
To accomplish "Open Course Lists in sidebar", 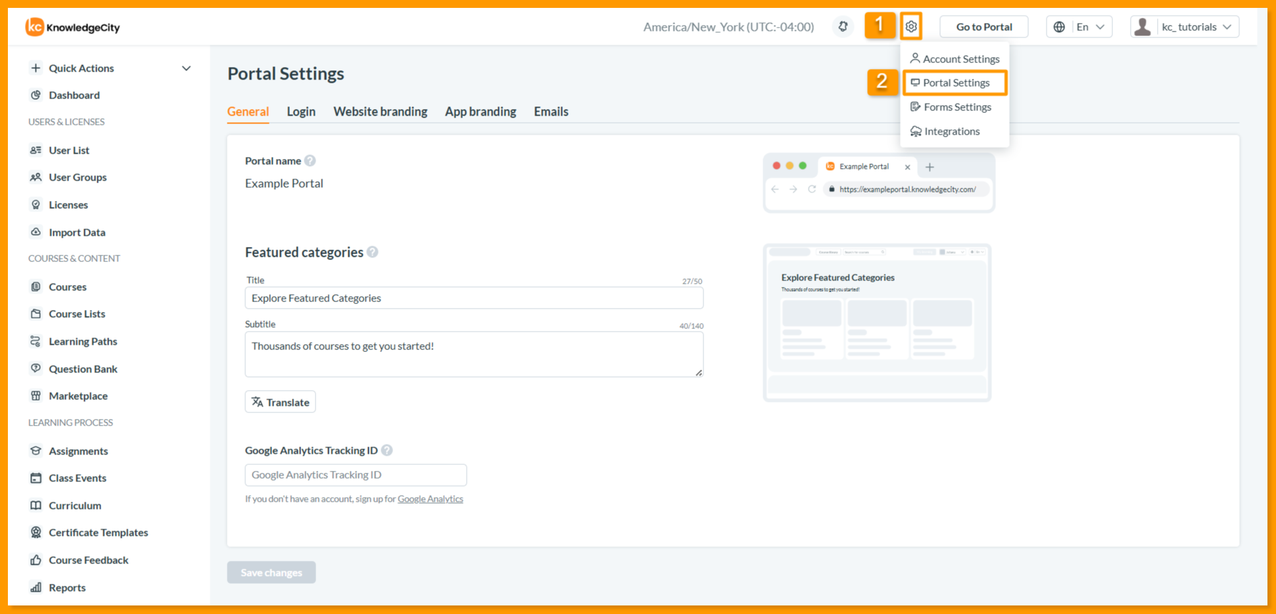I will coord(76,314).
